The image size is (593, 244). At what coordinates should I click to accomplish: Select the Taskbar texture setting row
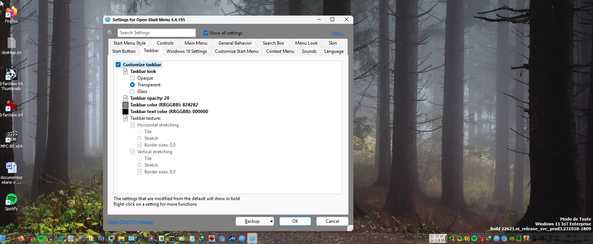coord(146,118)
